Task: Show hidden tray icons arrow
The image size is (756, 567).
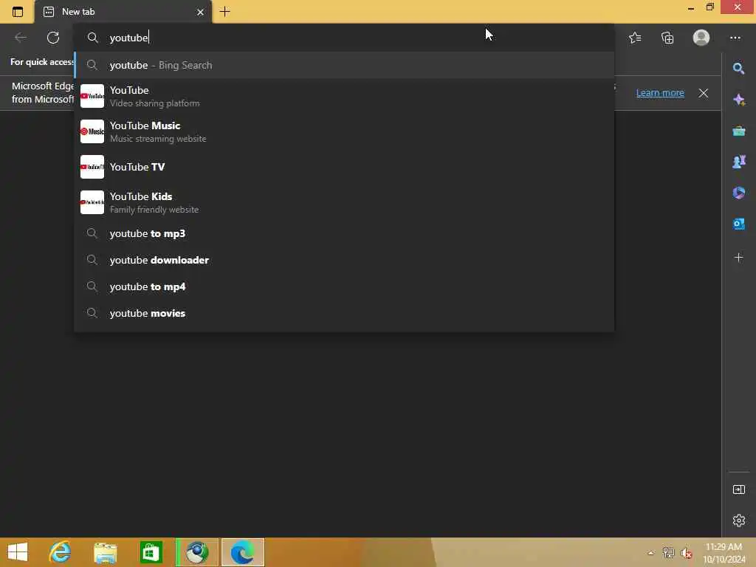Action: [x=651, y=553]
